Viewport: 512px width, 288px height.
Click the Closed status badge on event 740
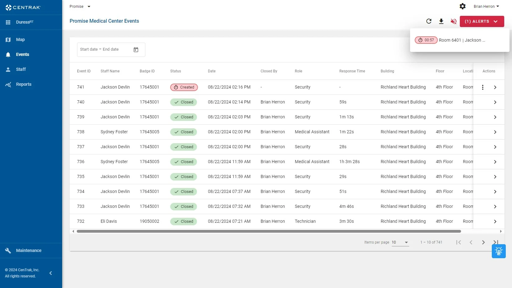184,102
